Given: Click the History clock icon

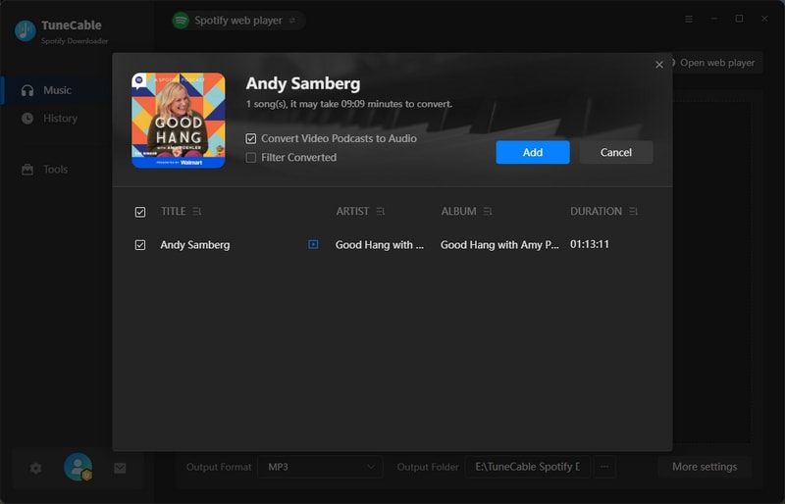Looking at the screenshot, I should tap(27, 118).
